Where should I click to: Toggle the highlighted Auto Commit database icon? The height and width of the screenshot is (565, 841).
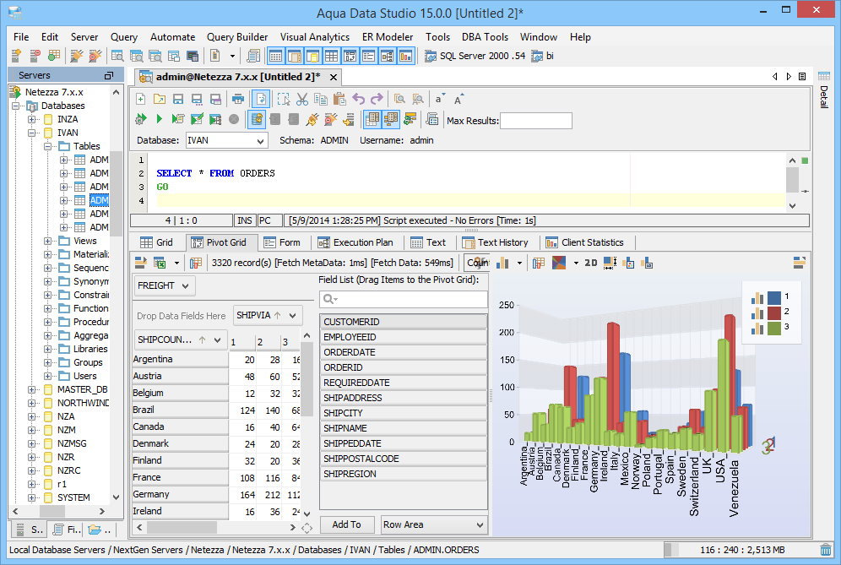coord(257,119)
